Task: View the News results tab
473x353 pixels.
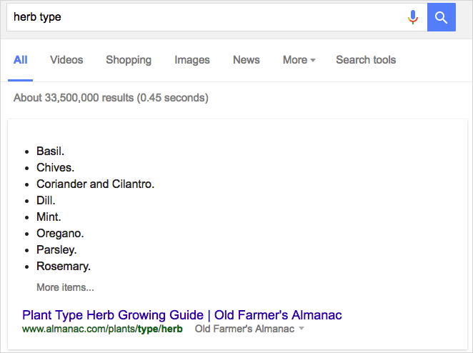Action: (247, 60)
